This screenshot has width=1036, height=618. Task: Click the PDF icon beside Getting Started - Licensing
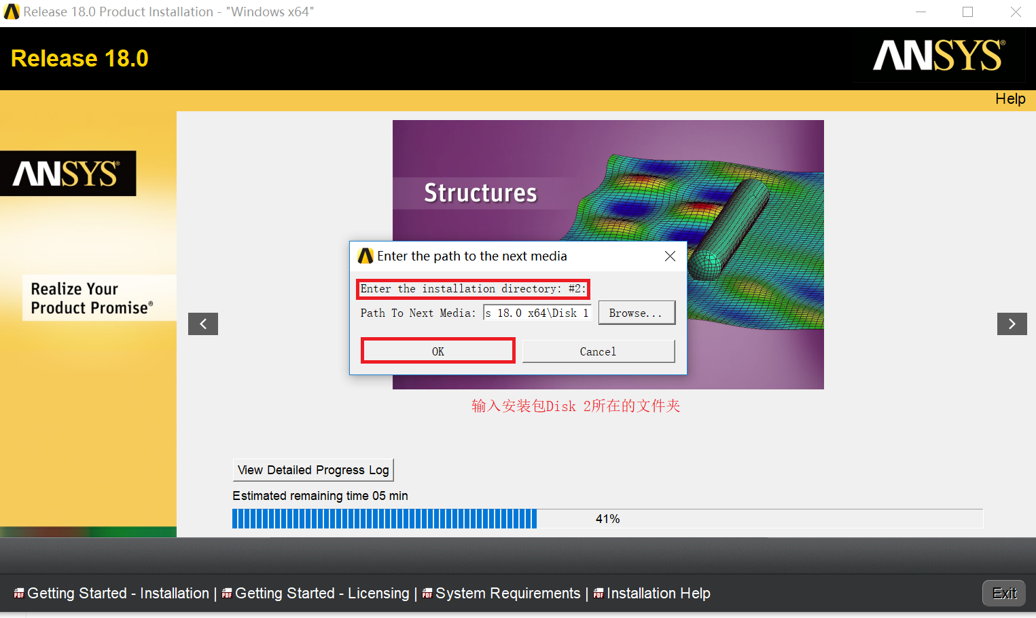click(227, 594)
